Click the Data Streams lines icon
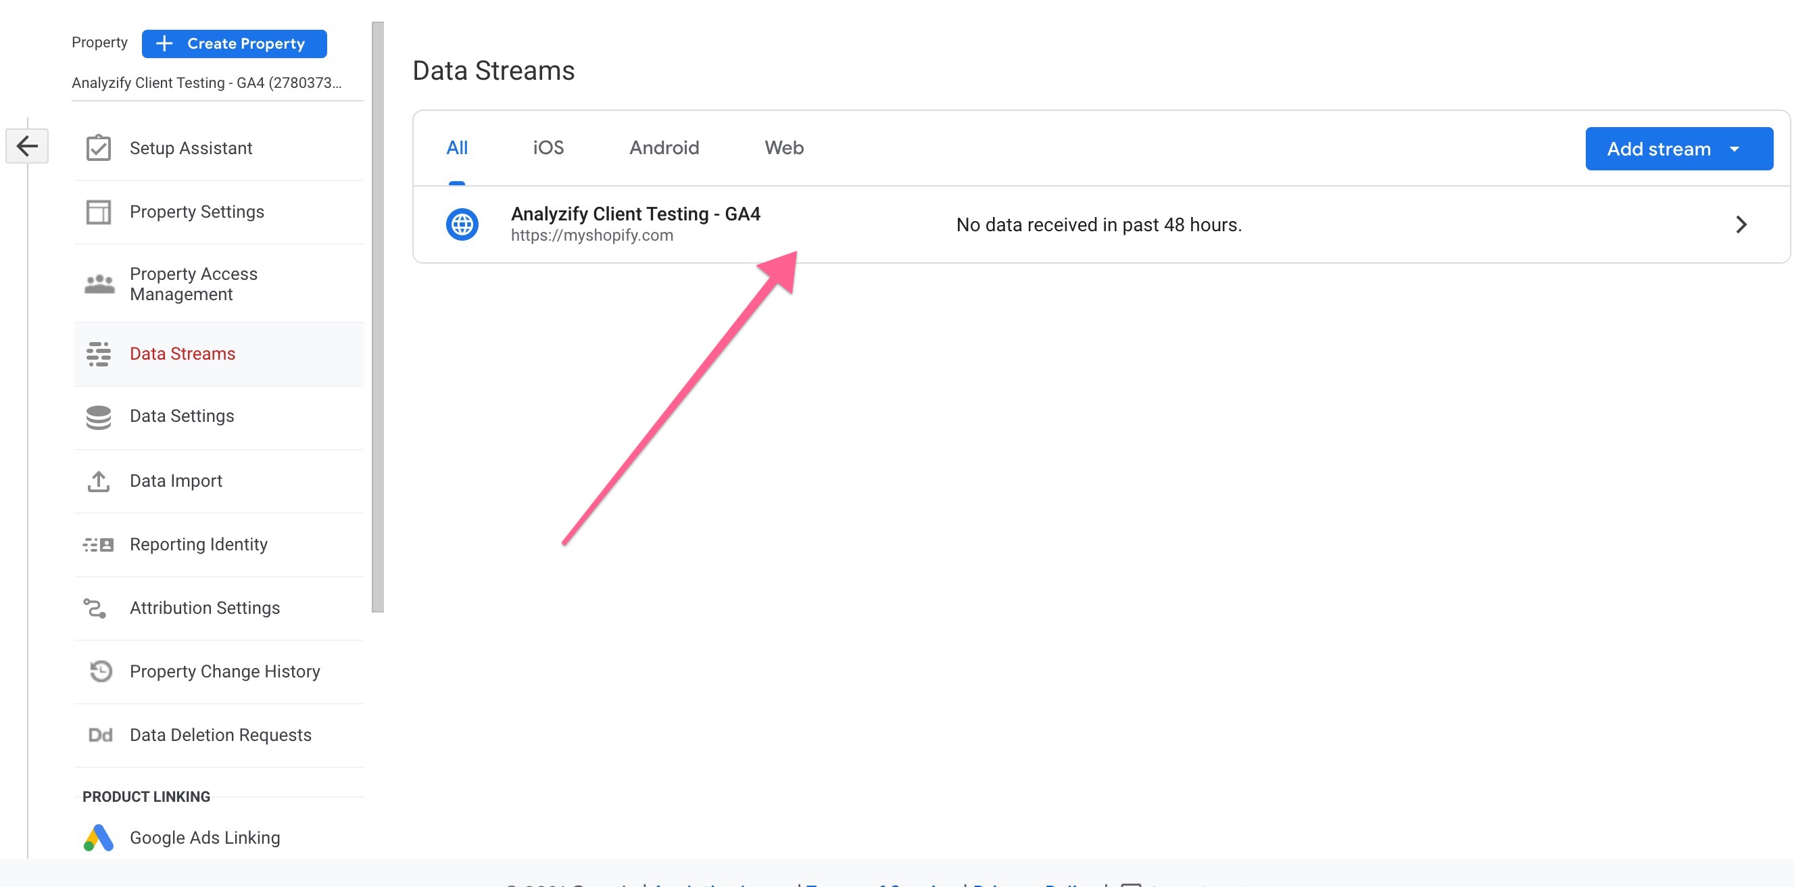 pyautogui.click(x=98, y=354)
